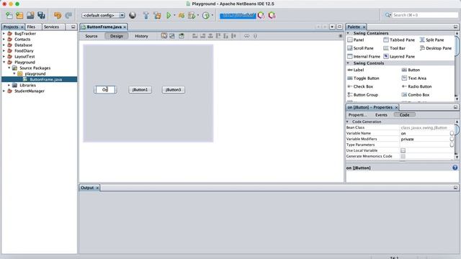461x259 pixels.
Task: Open editor for Type Parameters property
Action: [x=452, y=145]
